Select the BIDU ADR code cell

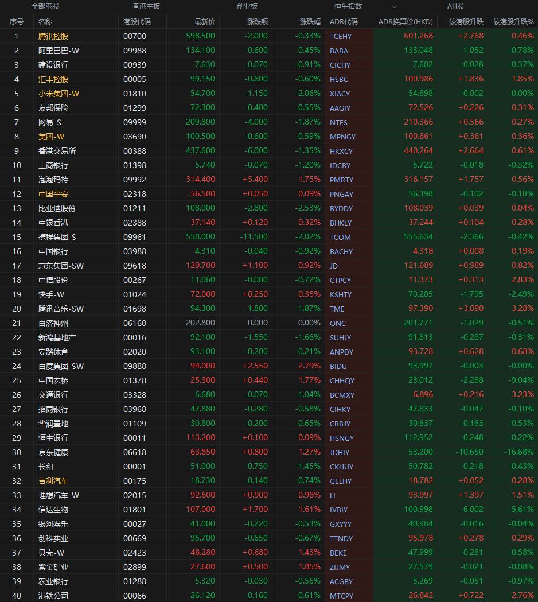338,366
